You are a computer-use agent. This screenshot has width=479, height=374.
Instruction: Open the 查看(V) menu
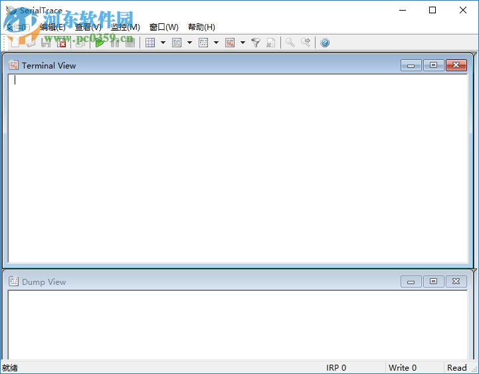[88, 27]
